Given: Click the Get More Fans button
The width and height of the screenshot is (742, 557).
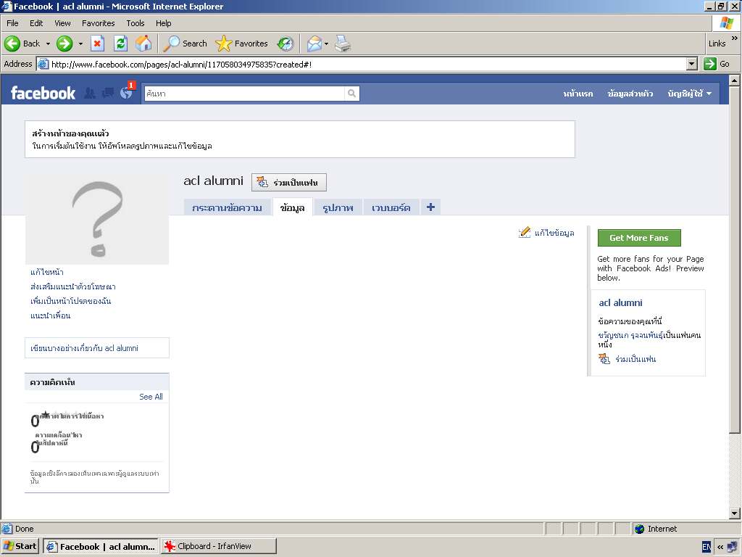Looking at the screenshot, I should (638, 238).
